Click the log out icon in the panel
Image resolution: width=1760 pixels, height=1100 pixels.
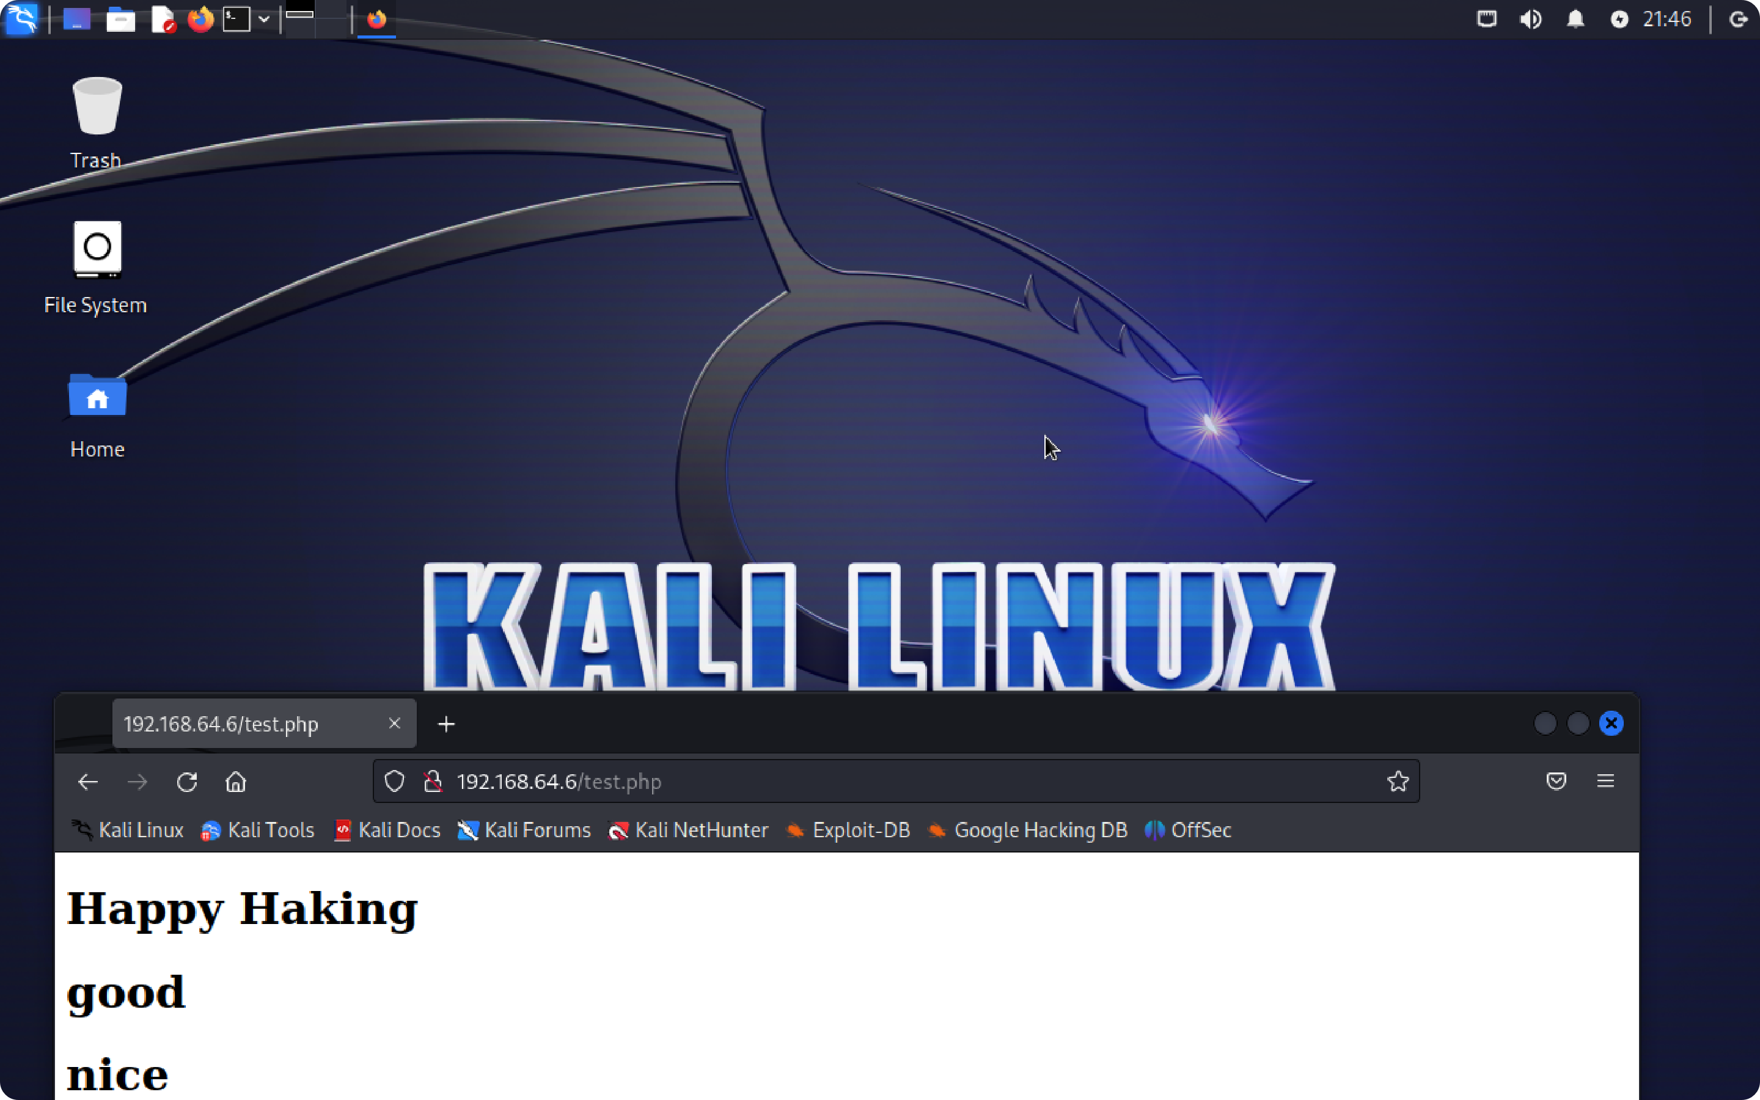click(x=1738, y=19)
